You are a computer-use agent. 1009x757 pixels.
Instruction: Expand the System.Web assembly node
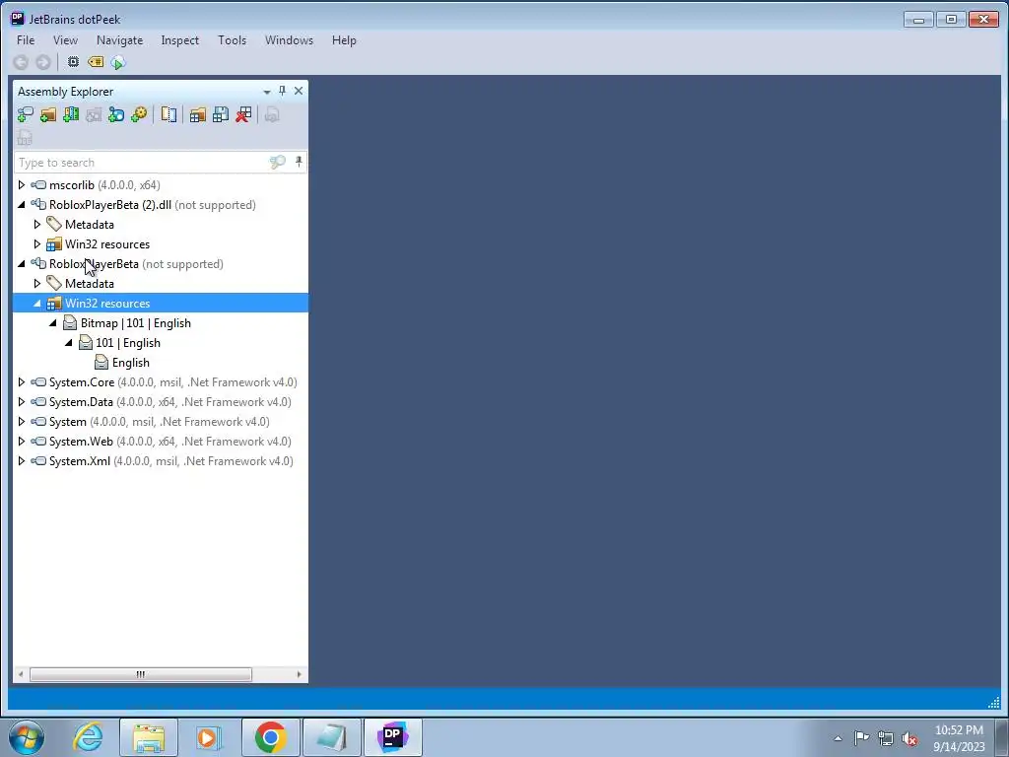click(22, 442)
